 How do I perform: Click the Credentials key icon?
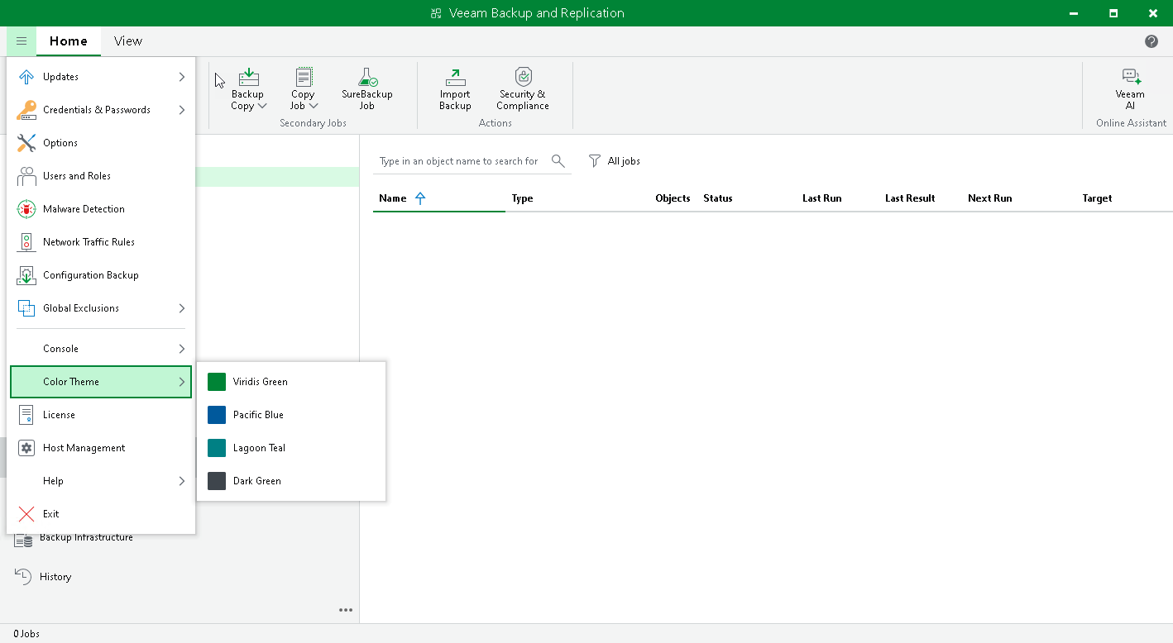tap(26, 110)
